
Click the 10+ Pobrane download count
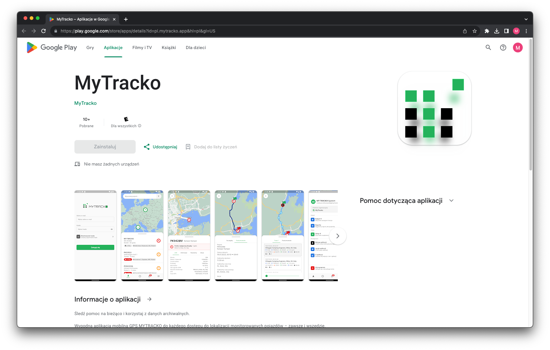[86, 122]
